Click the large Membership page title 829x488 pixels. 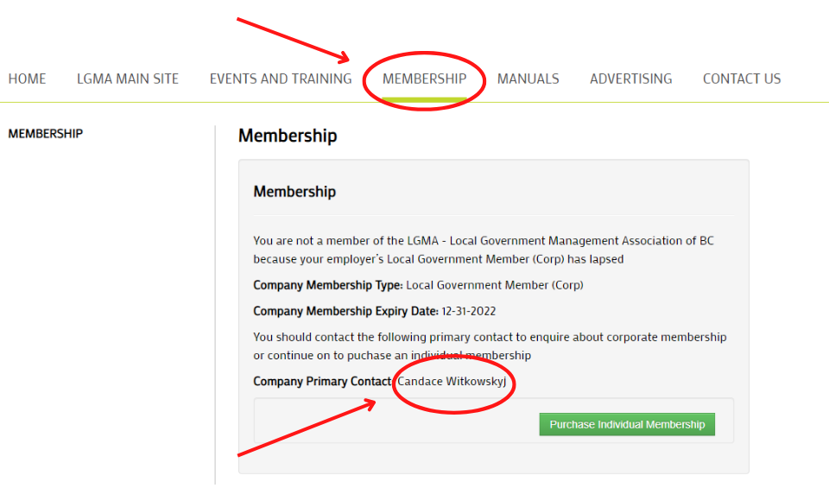[288, 136]
